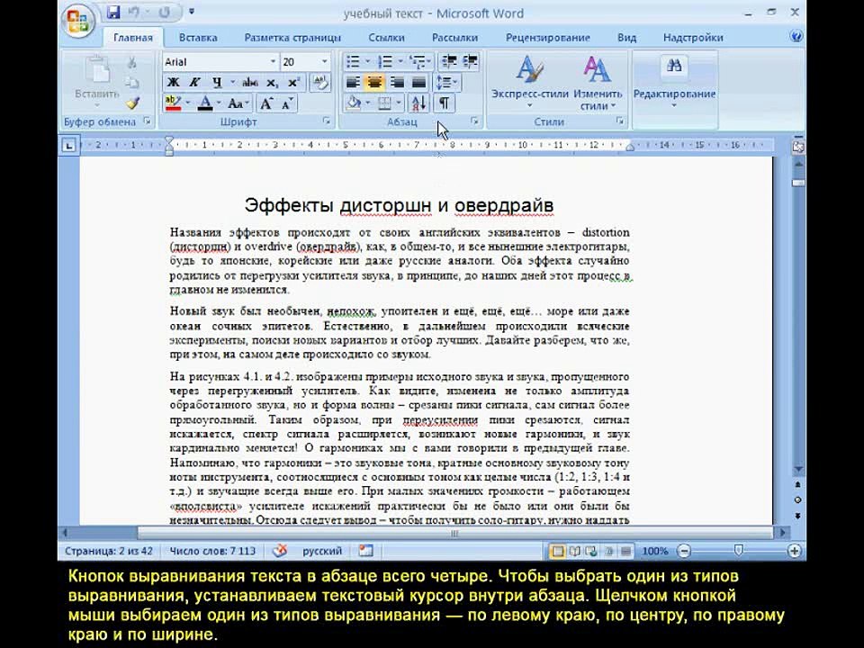Open Quick Access toolbar customization arrow
864x648 pixels.
pyautogui.click(x=191, y=12)
